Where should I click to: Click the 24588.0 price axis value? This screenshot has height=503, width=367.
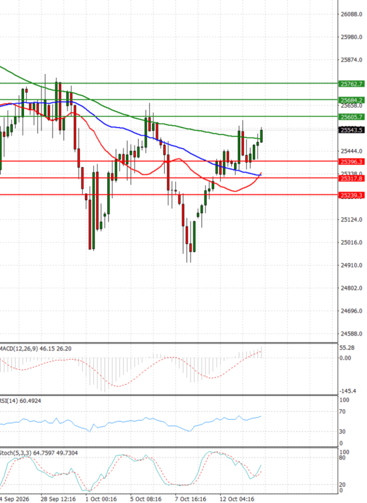coord(351,334)
